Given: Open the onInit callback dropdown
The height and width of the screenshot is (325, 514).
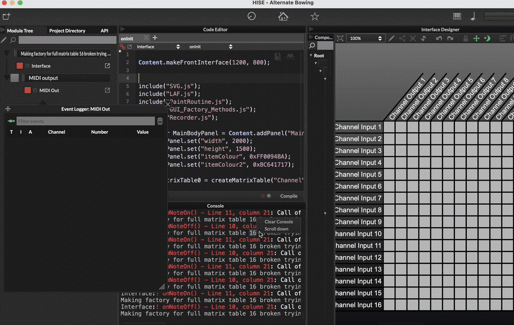Looking at the screenshot, I should click(x=211, y=47).
